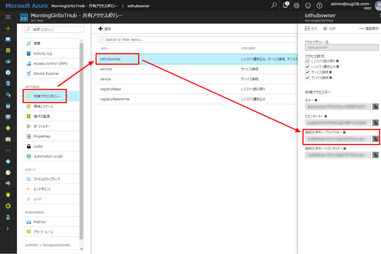Open the help question mark icon

[x=319, y=5]
